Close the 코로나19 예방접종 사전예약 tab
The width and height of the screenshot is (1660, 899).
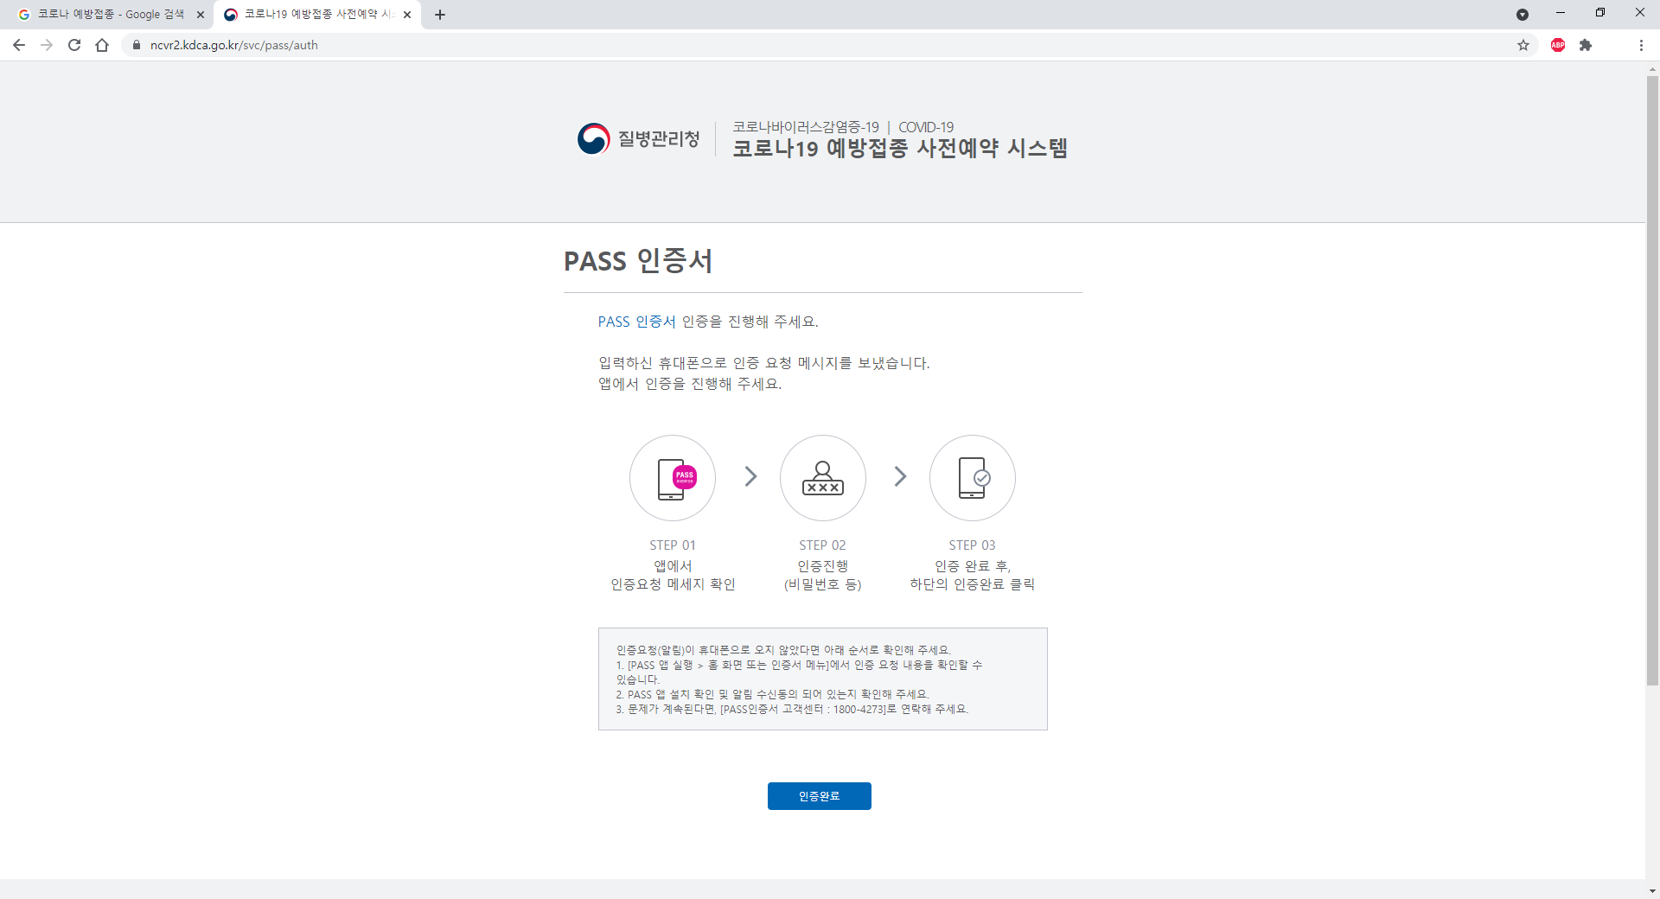[407, 15]
